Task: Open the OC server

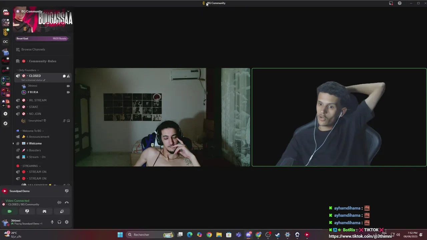Action: click(x=5, y=42)
